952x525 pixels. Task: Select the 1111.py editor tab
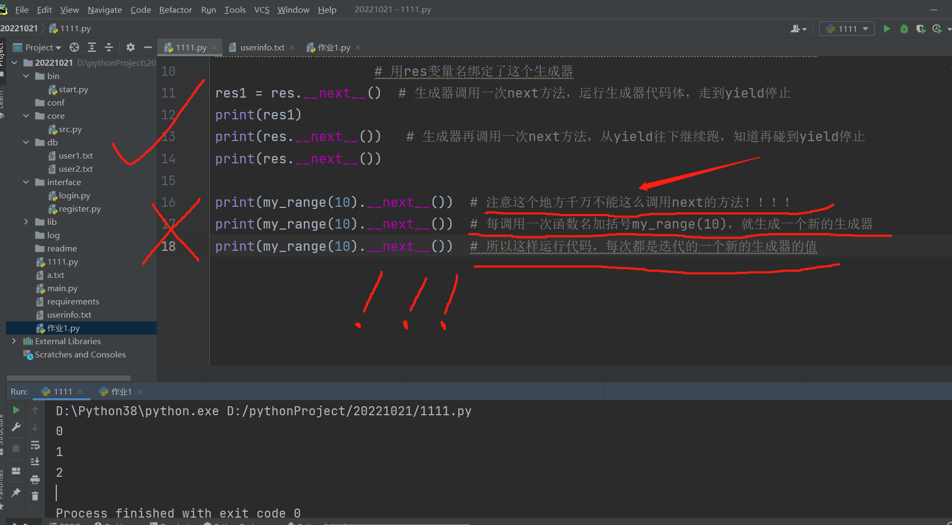click(191, 47)
